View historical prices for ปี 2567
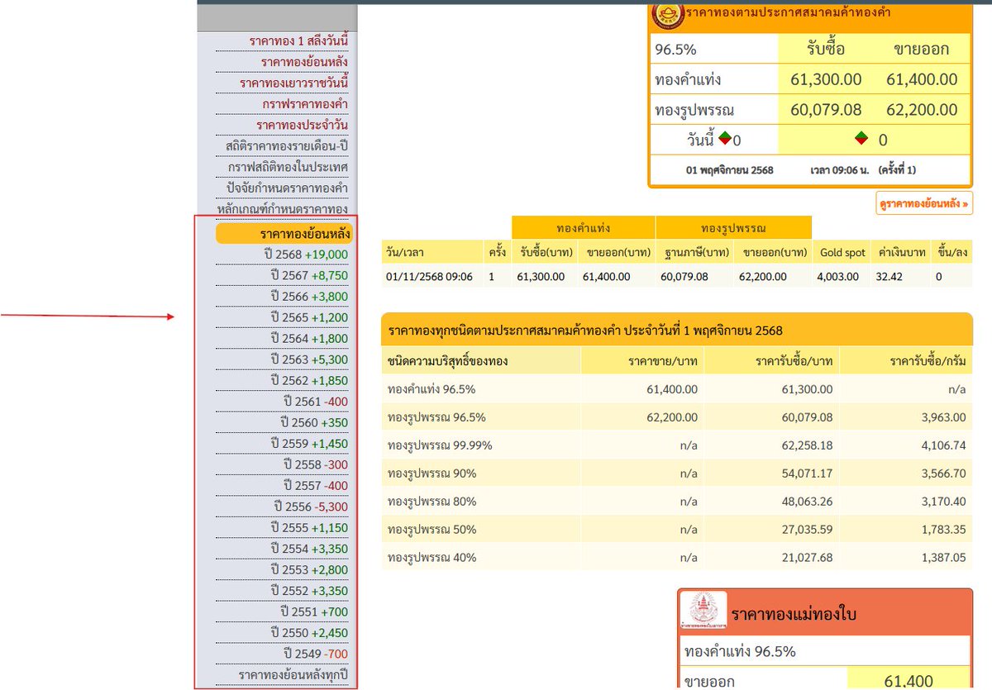The width and height of the screenshot is (992, 690). [x=309, y=275]
